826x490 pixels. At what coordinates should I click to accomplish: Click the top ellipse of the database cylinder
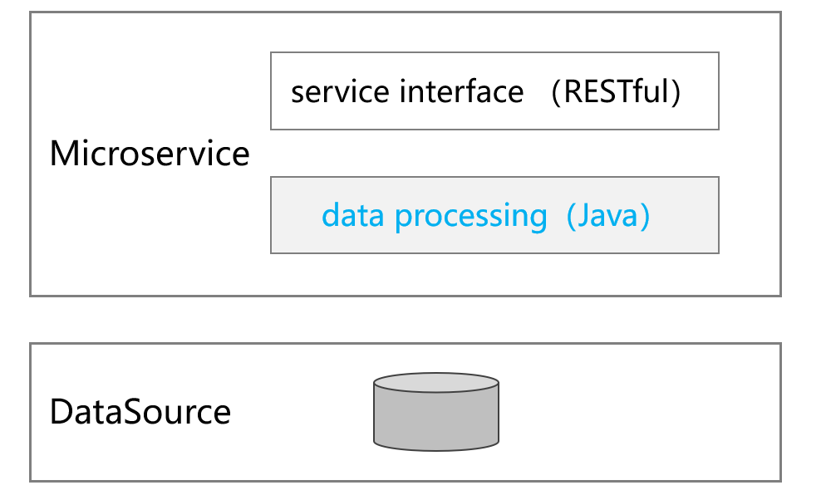[x=436, y=384]
